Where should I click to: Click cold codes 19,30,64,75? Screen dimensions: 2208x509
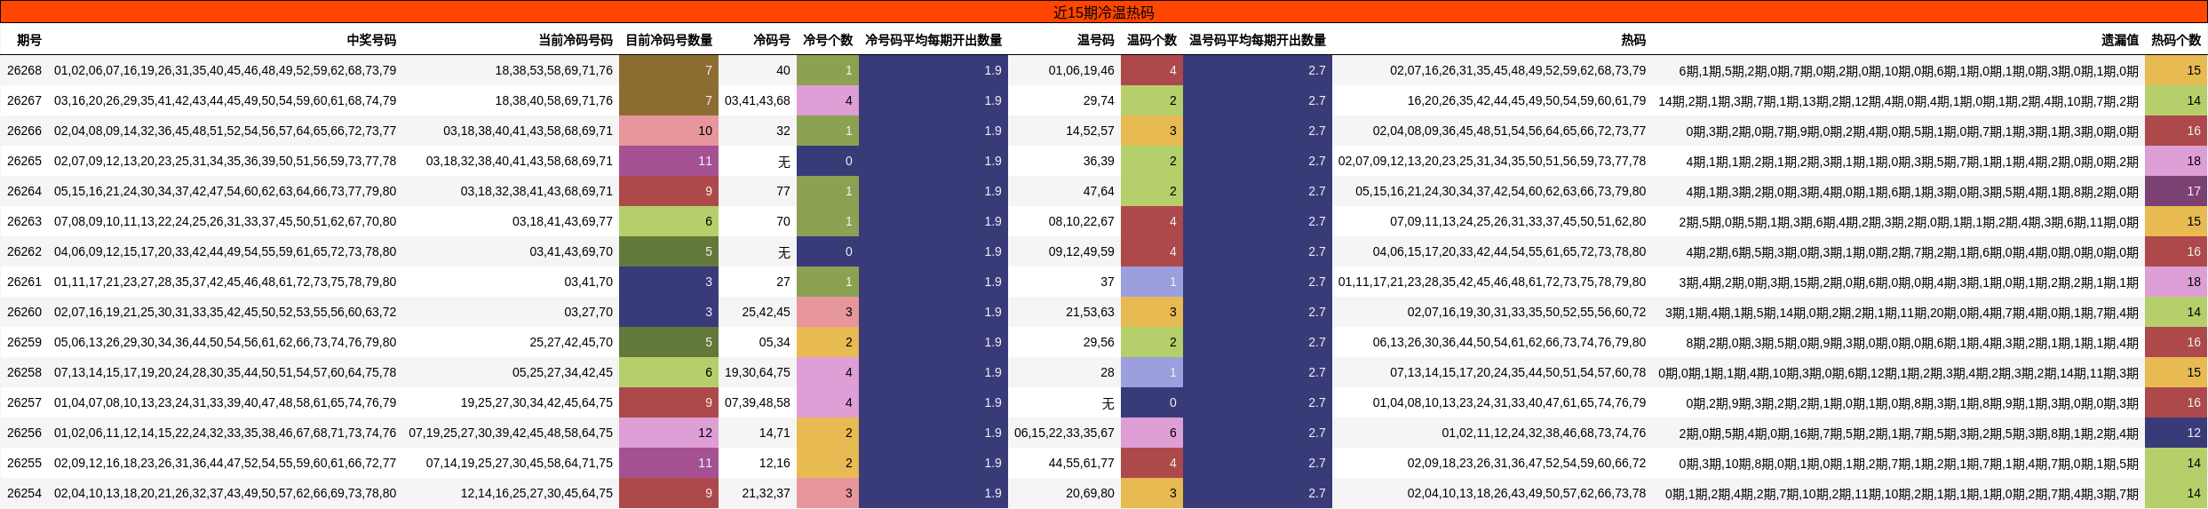tap(758, 372)
